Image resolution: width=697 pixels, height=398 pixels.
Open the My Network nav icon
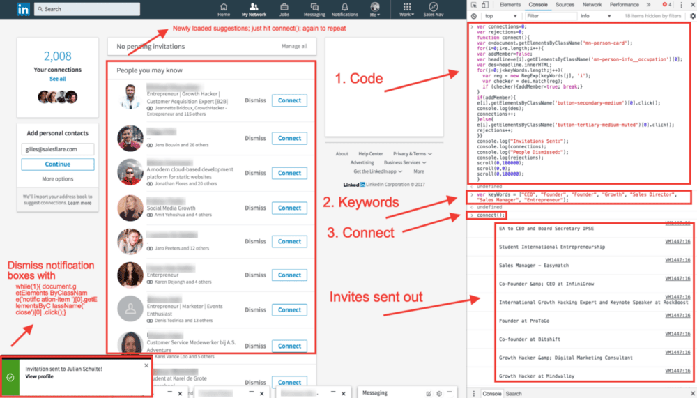tap(254, 9)
